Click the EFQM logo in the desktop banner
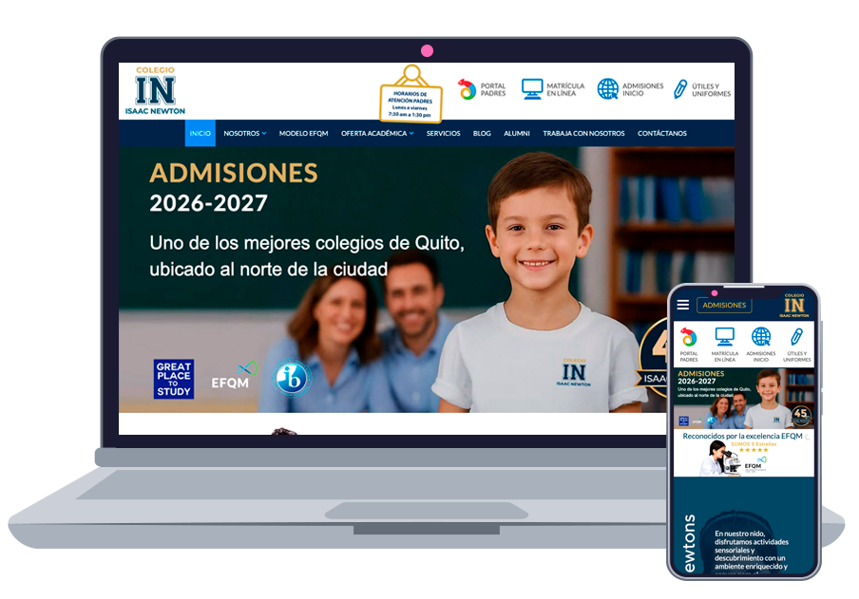The image size is (859, 599). tap(233, 377)
